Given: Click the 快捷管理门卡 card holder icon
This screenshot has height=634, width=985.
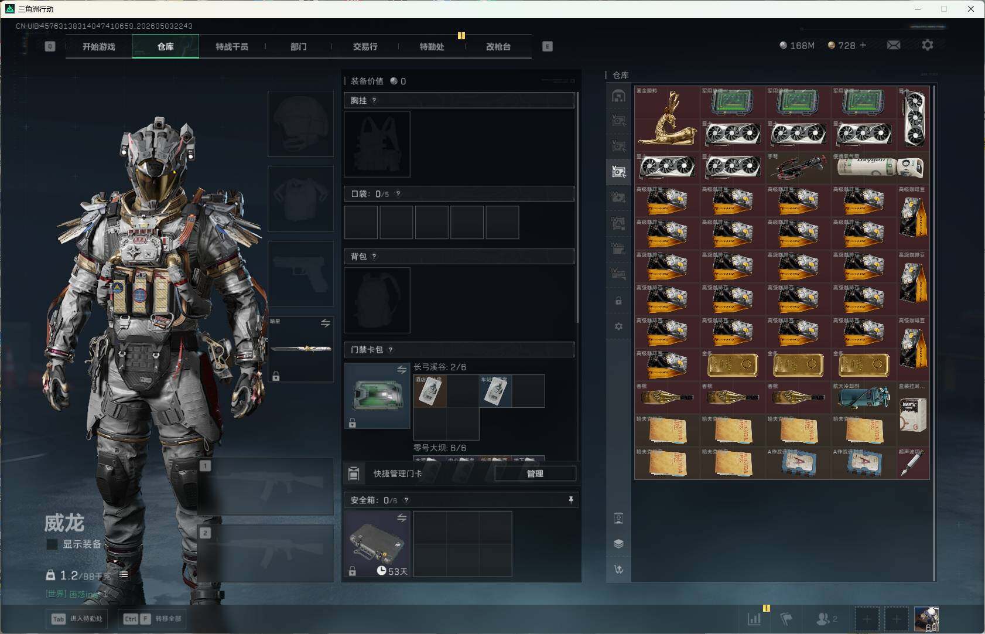Looking at the screenshot, I should pos(354,473).
